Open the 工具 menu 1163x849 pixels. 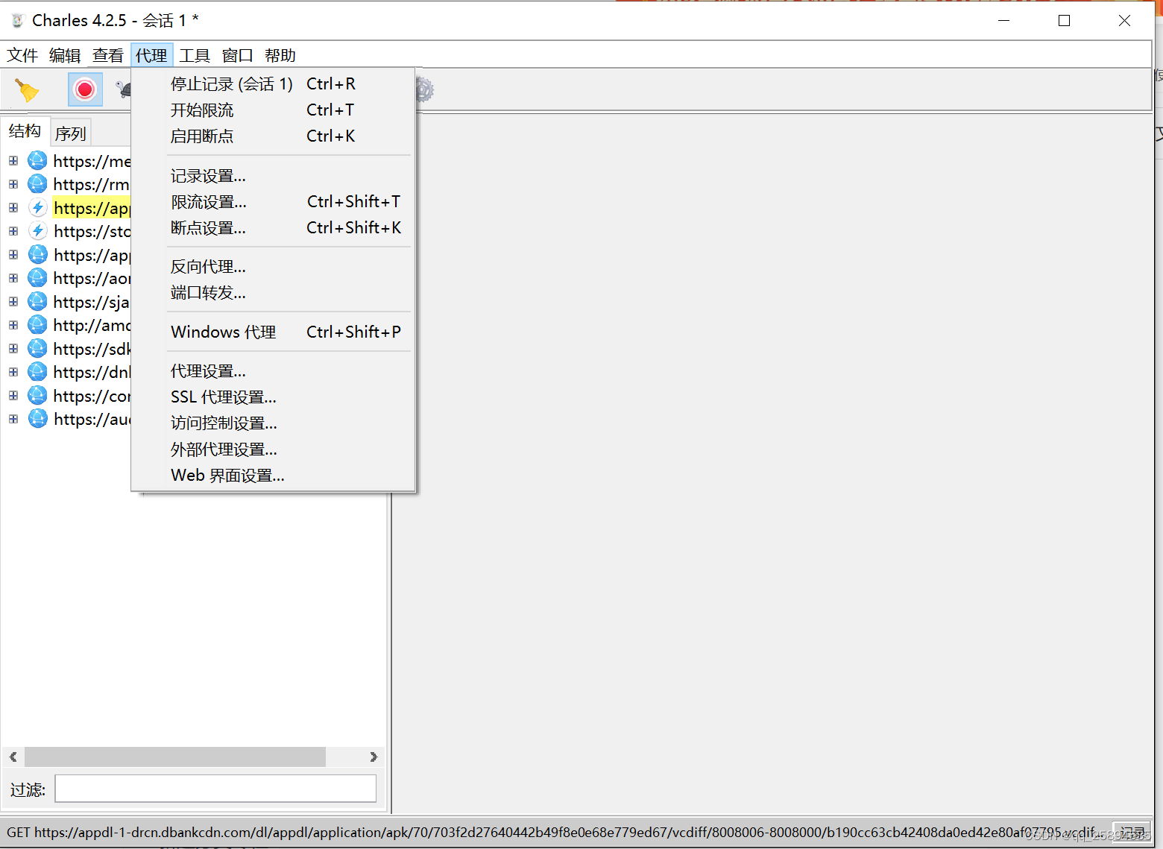(195, 55)
